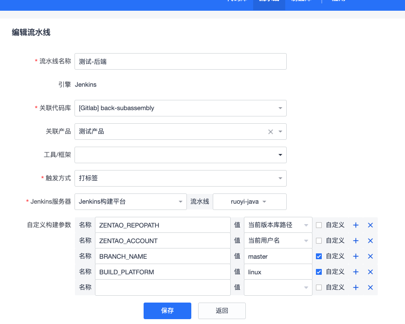This screenshot has width=405, height=324.
Task: Expand the 触发方式 dropdown showing 打标签
Action: pos(180,178)
